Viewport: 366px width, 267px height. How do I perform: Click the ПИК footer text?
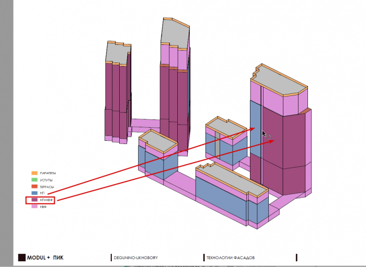click(58, 258)
